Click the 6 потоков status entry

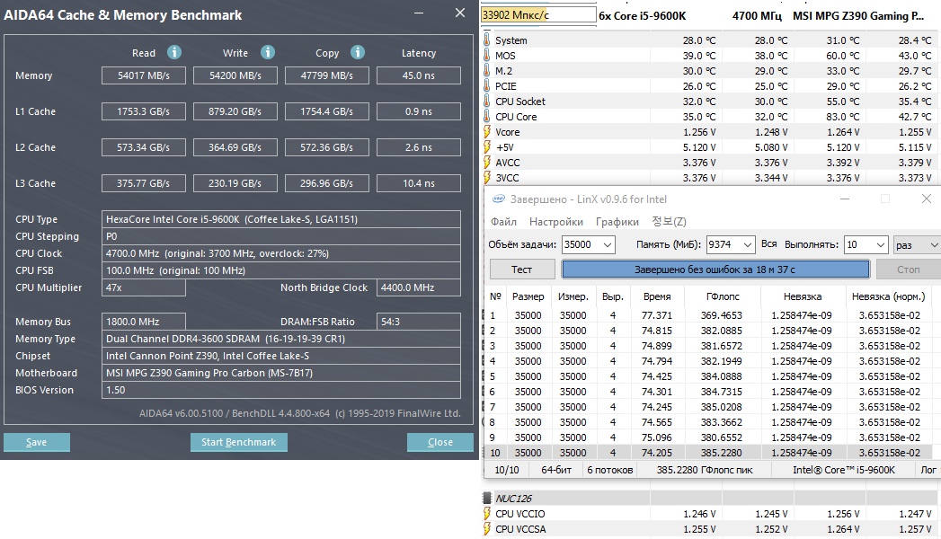pyautogui.click(x=609, y=470)
